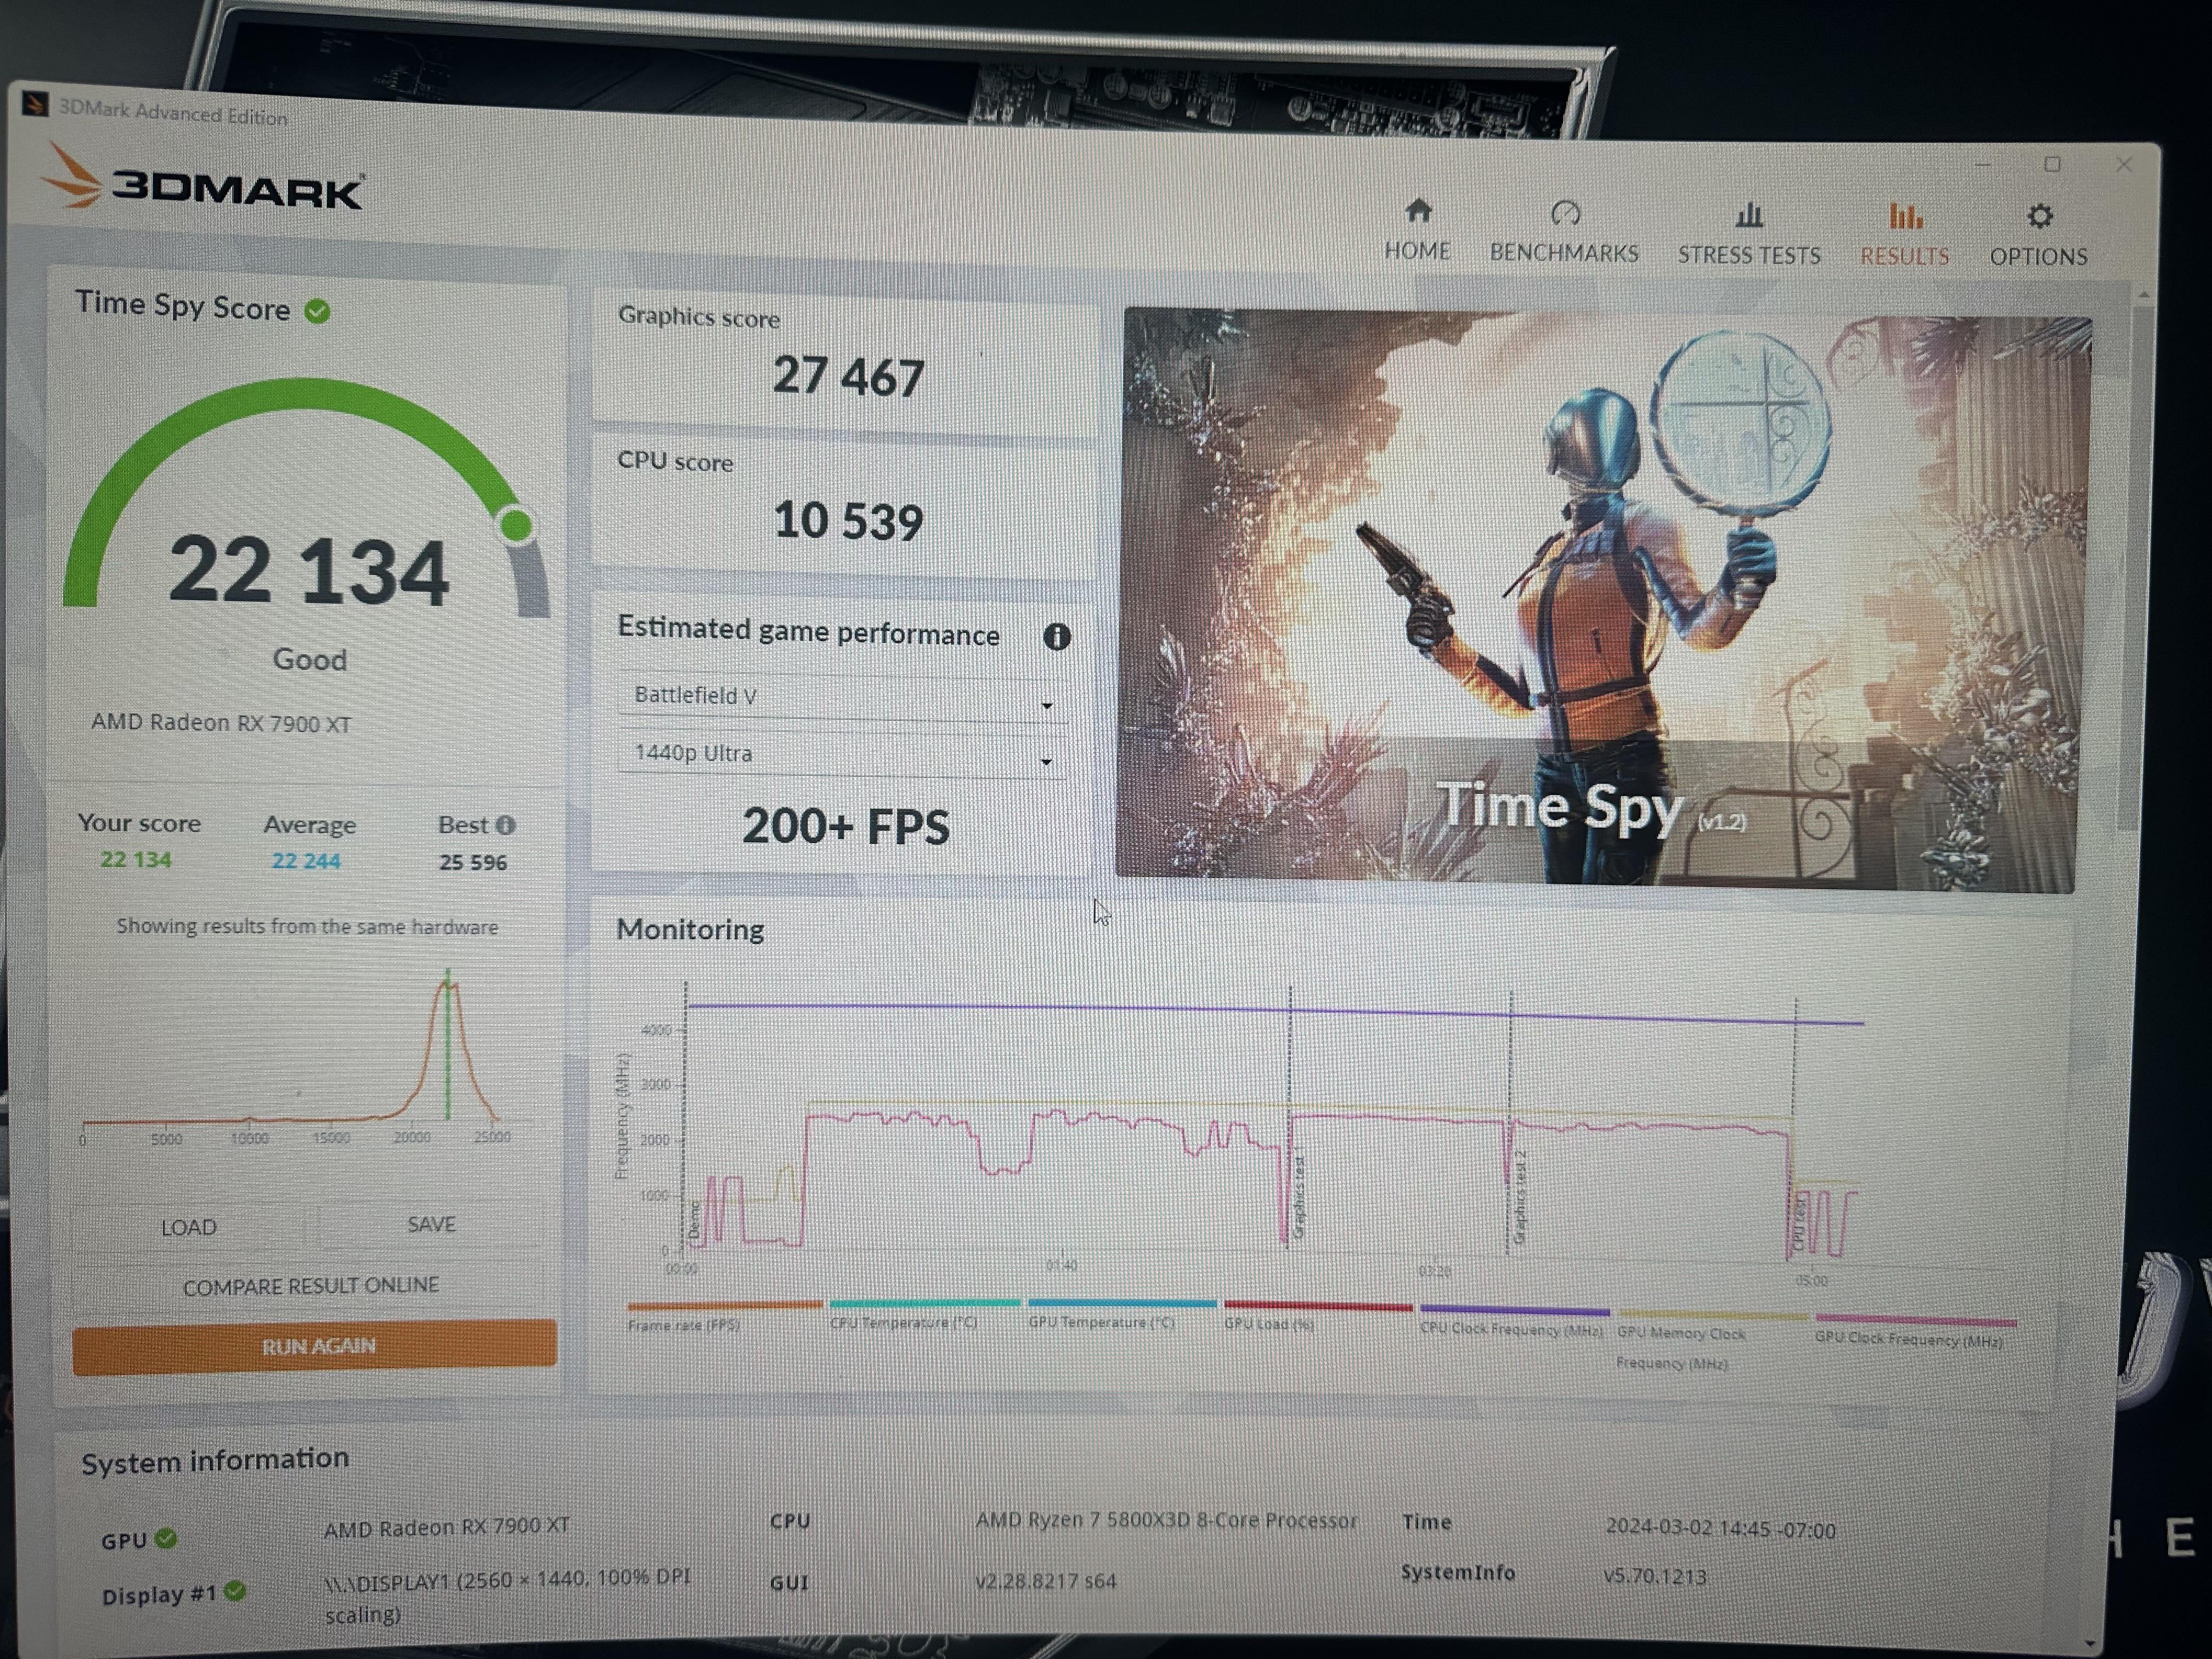
Task: Click the green validation checkmark beside Time Spy Score
Action: [x=318, y=312]
